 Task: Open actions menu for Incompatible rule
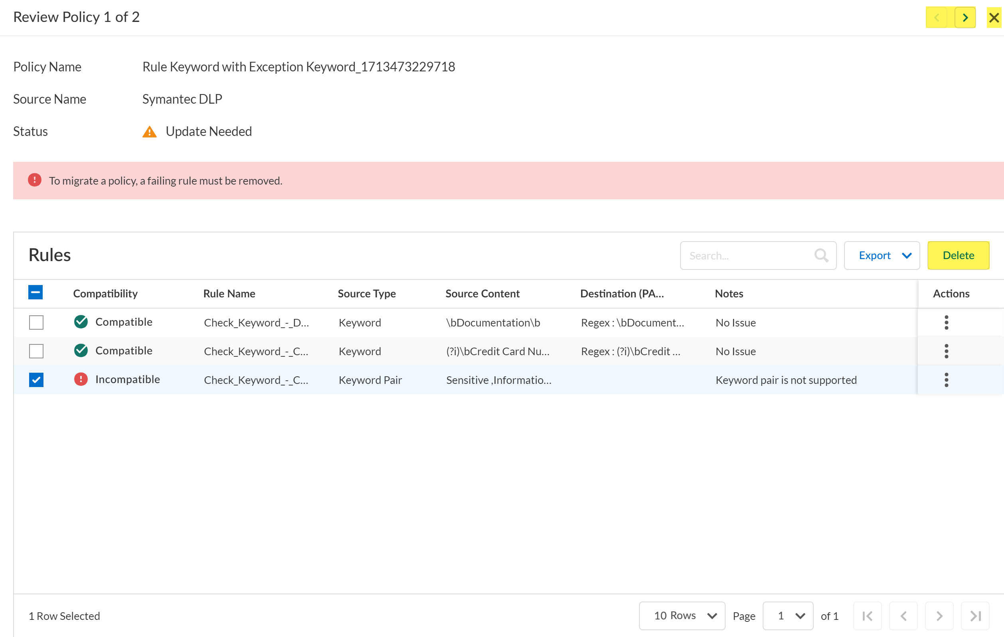(x=946, y=380)
